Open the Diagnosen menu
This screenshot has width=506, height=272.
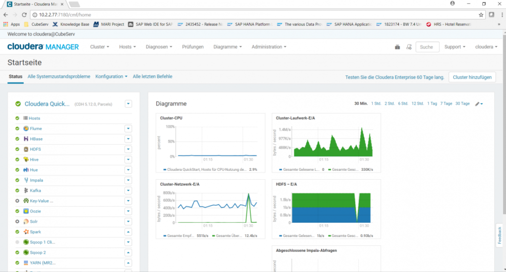pos(159,47)
